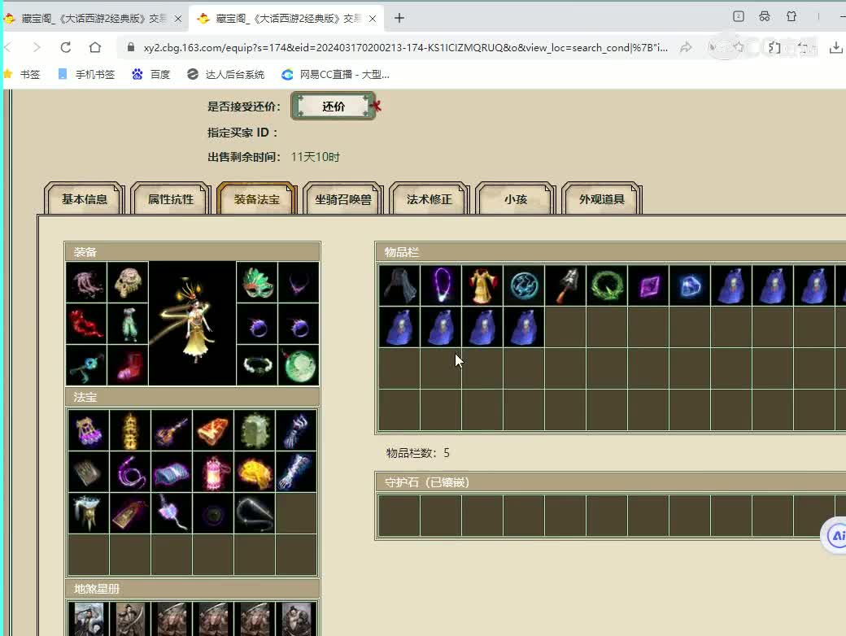The width and height of the screenshot is (846, 636).
Task: Click the address bar URL field
Action: coord(404,47)
